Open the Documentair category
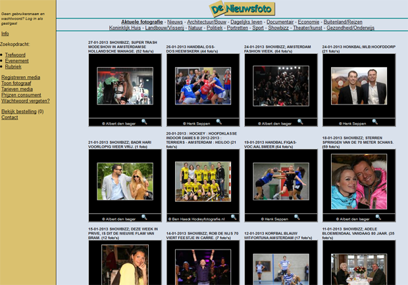The height and width of the screenshot is (285, 408). coord(280,22)
